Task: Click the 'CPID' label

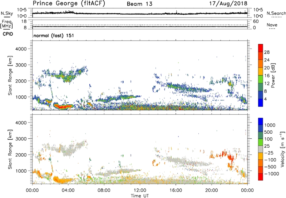Action: click(x=8, y=34)
